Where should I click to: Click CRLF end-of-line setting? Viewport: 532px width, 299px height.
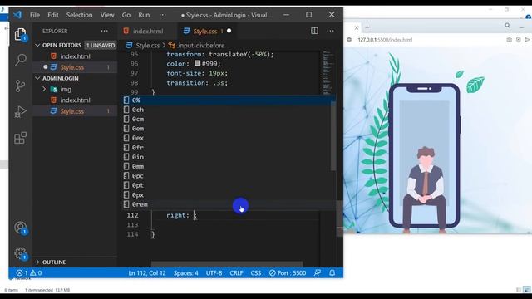(x=236, y=273)
